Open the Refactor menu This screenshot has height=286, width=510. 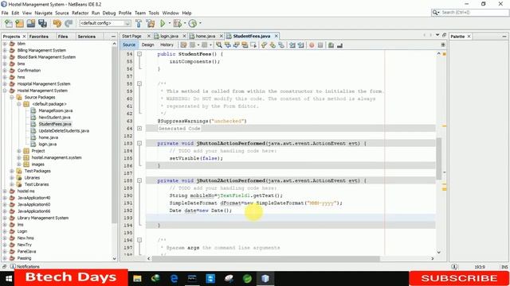80,13
